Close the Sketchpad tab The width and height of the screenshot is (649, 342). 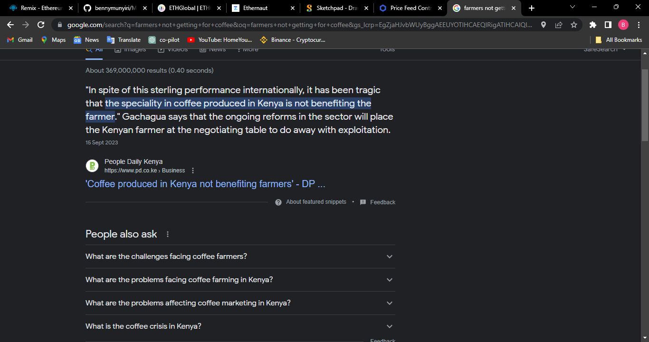(x=366, y=8)
